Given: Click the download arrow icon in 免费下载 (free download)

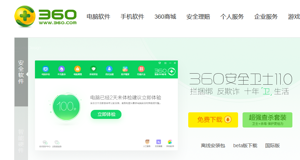Looking at the screenshot, I should coord(228,120).
